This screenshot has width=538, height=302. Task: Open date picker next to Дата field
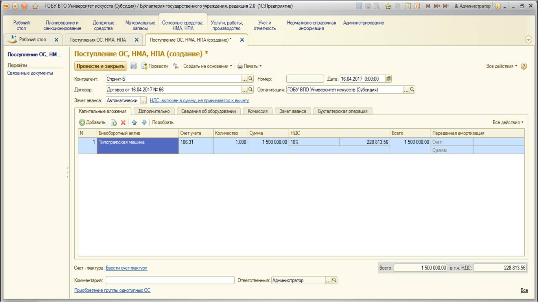[389, 79]
